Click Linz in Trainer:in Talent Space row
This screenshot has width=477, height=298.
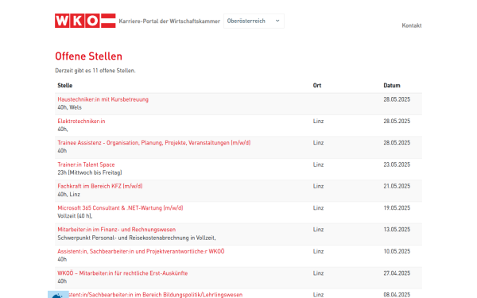point(318,164)
